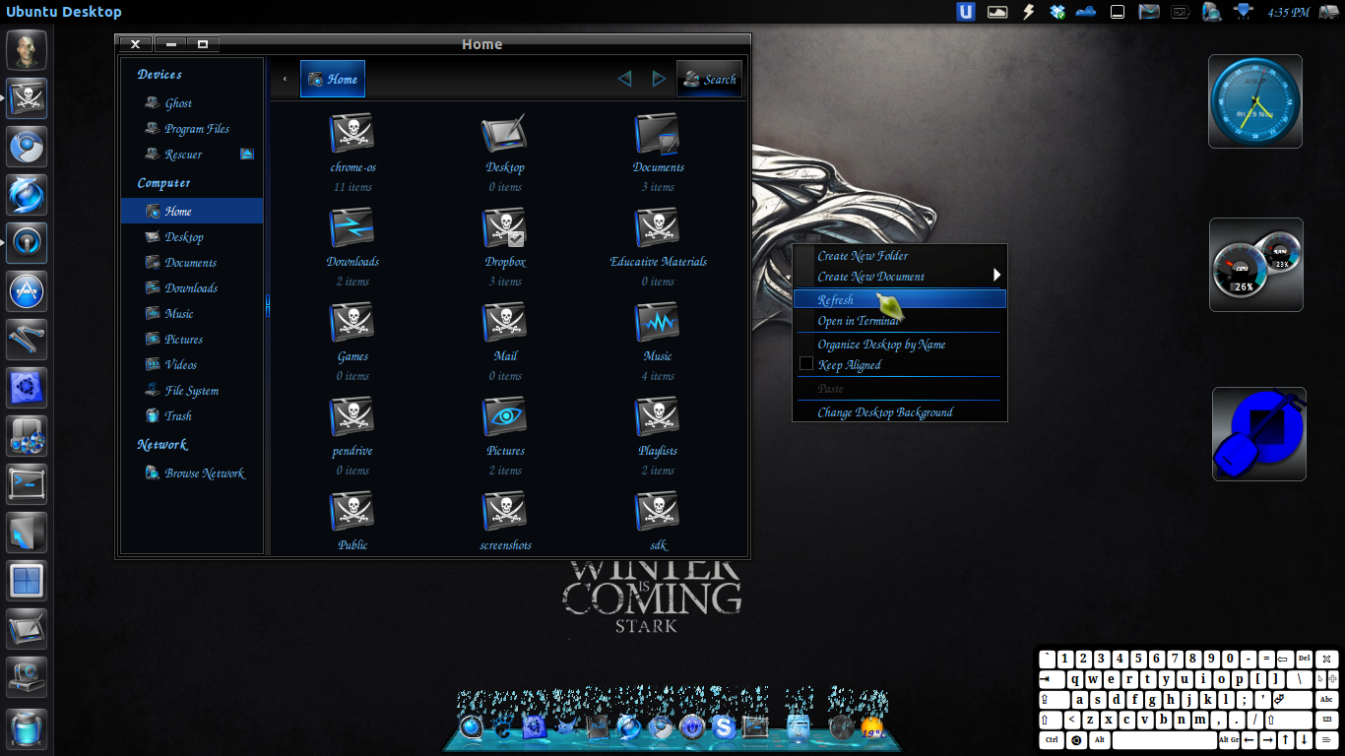Viewport: 1345px width, 756px height.
Task: Expand Create New Document submenu arrow
Action: click(x=996, y=276)
